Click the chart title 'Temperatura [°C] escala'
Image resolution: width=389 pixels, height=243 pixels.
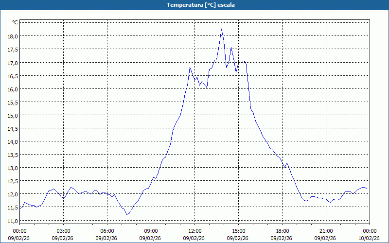(x=194, y=5)
